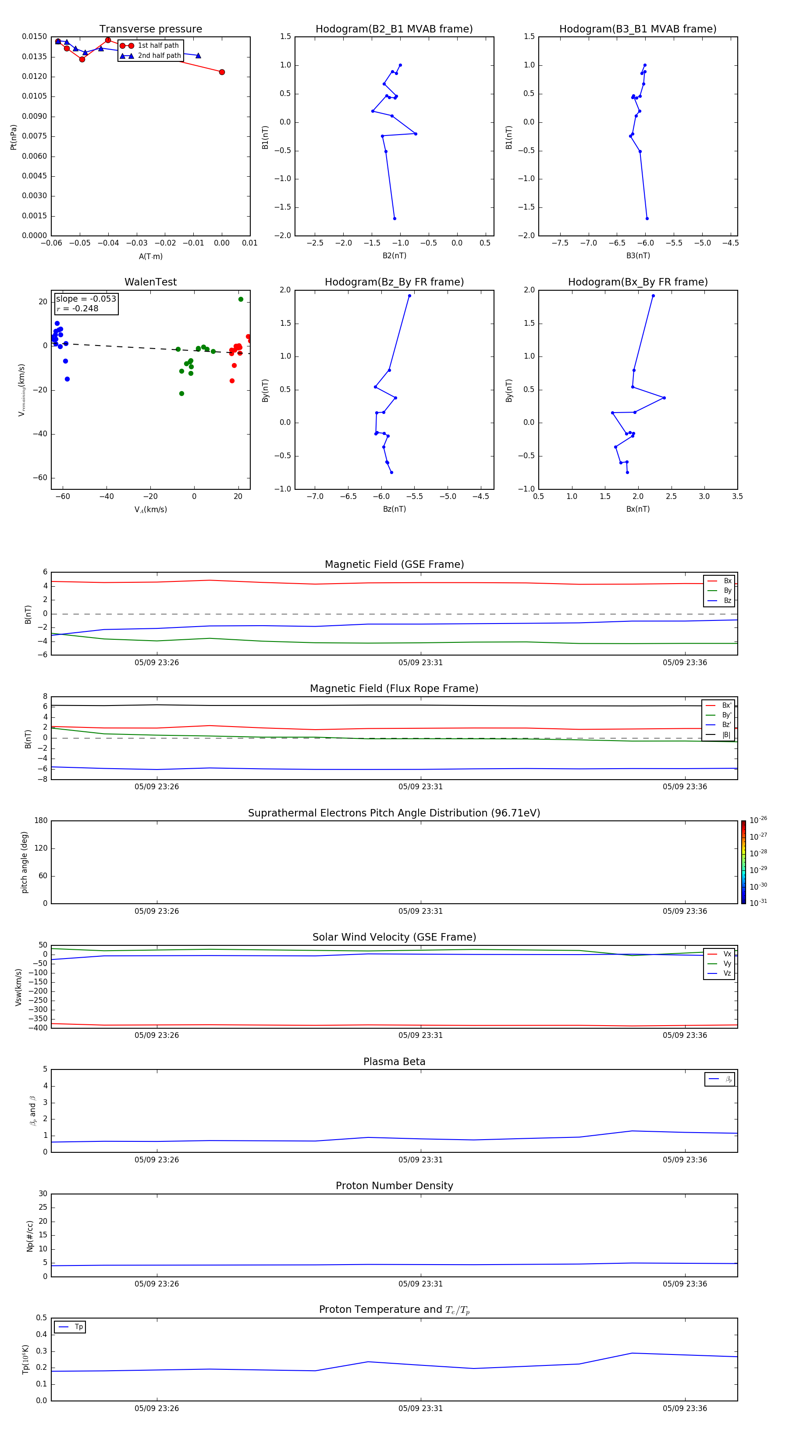Screen dimensions: 789x1447
Task: Click the 'Bz(nT)' x-axis label
Action: [x=394, y=509]
